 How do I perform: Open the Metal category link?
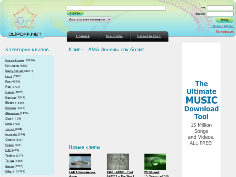9,124
